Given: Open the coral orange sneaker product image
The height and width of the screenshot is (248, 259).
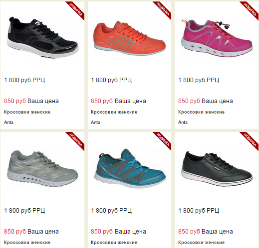Looking at the screenshot, I should click(130, 38).
